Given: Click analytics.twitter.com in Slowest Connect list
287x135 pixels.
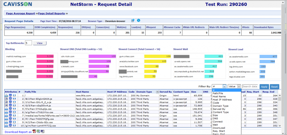Looking at the screenshot, I should click(x=129, y=61).
